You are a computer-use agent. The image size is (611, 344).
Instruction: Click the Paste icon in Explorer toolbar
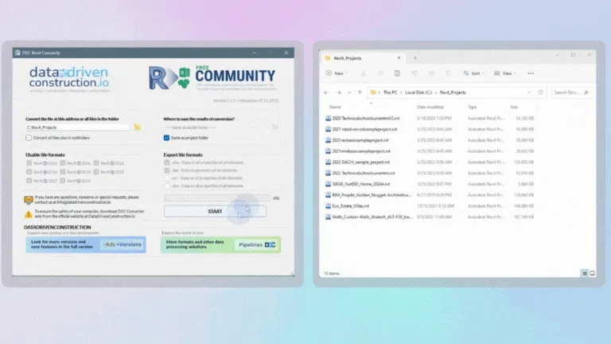click(x=397, y=73)
